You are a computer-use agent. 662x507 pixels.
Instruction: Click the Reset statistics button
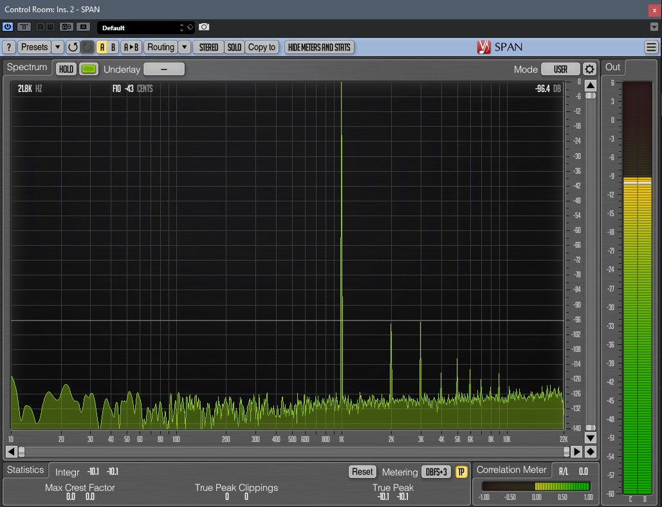coord(362,472)
